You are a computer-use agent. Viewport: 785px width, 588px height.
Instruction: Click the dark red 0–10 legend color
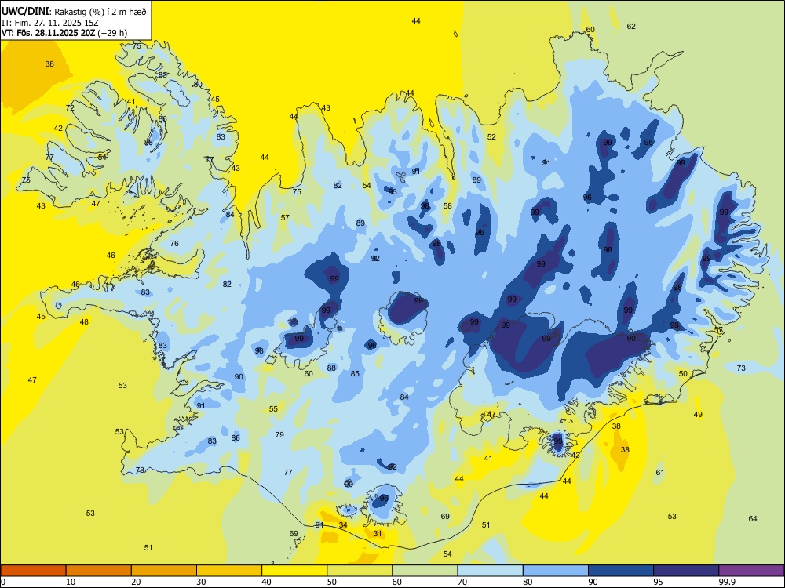[33, 571]
